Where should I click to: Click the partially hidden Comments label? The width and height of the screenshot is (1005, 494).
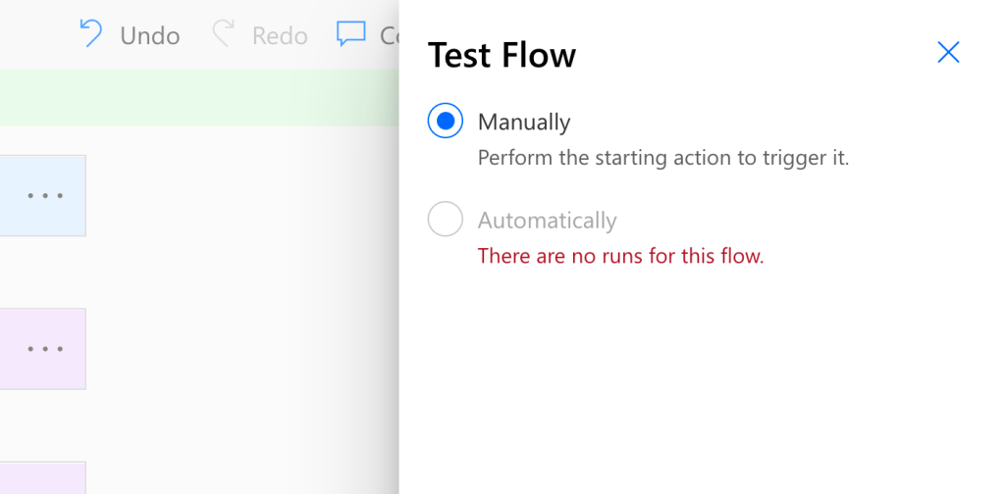389,35
